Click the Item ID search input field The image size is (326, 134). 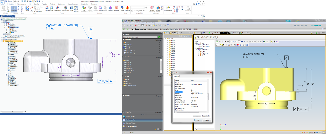140,37
